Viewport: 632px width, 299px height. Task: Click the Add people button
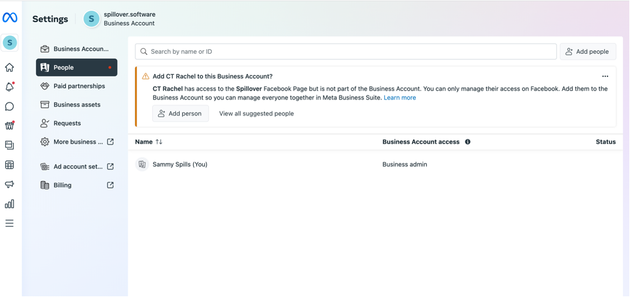588,52
